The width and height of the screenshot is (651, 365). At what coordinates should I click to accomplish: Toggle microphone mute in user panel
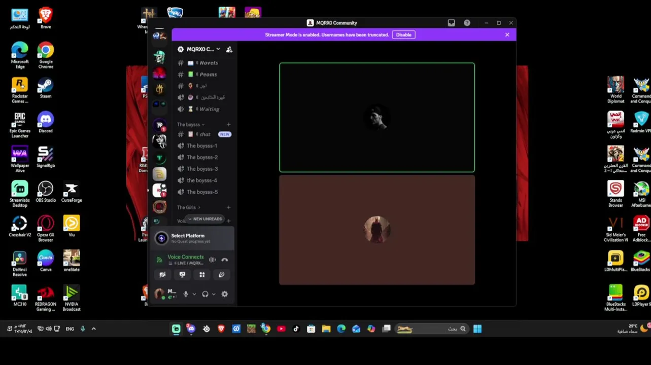pos(186,294)
